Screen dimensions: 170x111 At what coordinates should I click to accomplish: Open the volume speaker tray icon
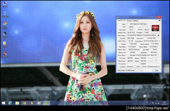pos(159,103)
